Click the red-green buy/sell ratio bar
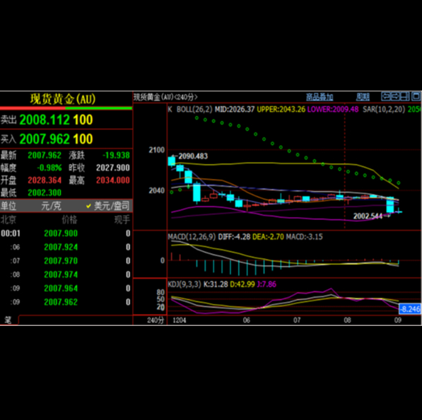 pos(66,108)
